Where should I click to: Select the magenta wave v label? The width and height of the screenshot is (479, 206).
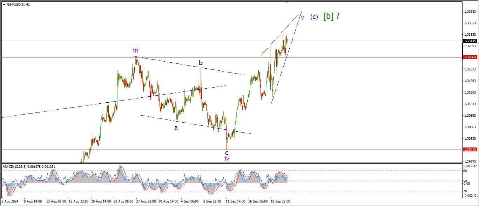(302, 17)
